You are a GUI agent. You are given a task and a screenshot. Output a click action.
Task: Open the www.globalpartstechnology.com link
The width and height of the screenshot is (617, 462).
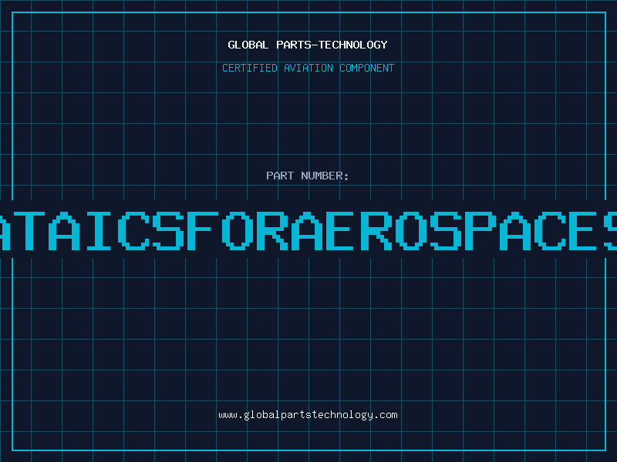click(x=308, y=415)
